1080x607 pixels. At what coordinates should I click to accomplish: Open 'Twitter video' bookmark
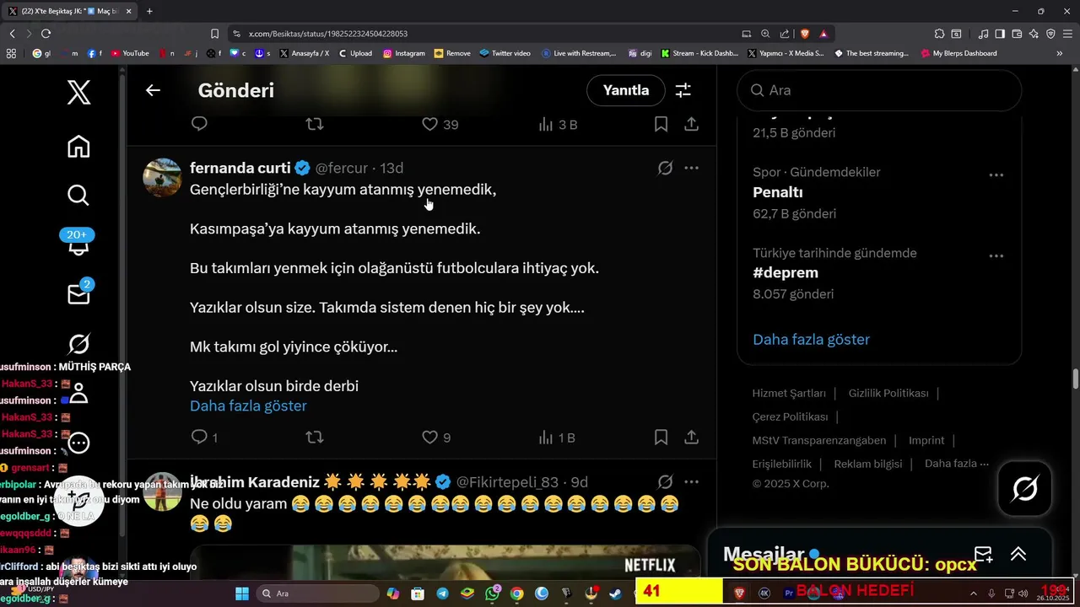point(505,53)
